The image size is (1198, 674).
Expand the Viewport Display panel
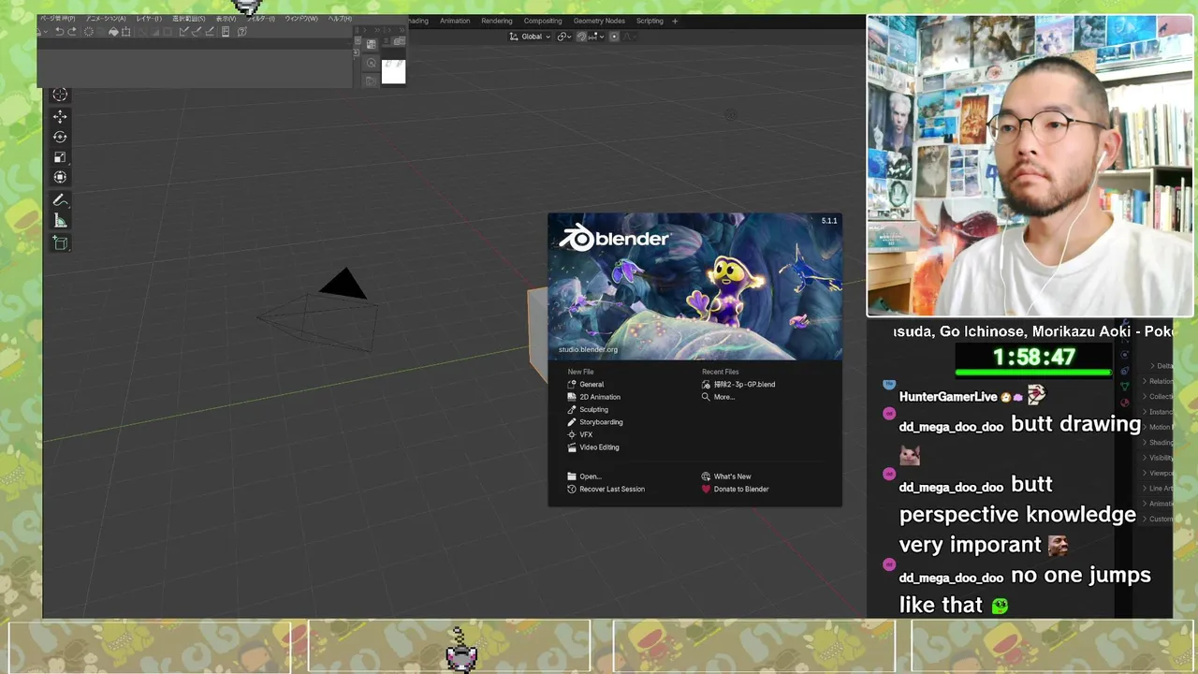1159,473
